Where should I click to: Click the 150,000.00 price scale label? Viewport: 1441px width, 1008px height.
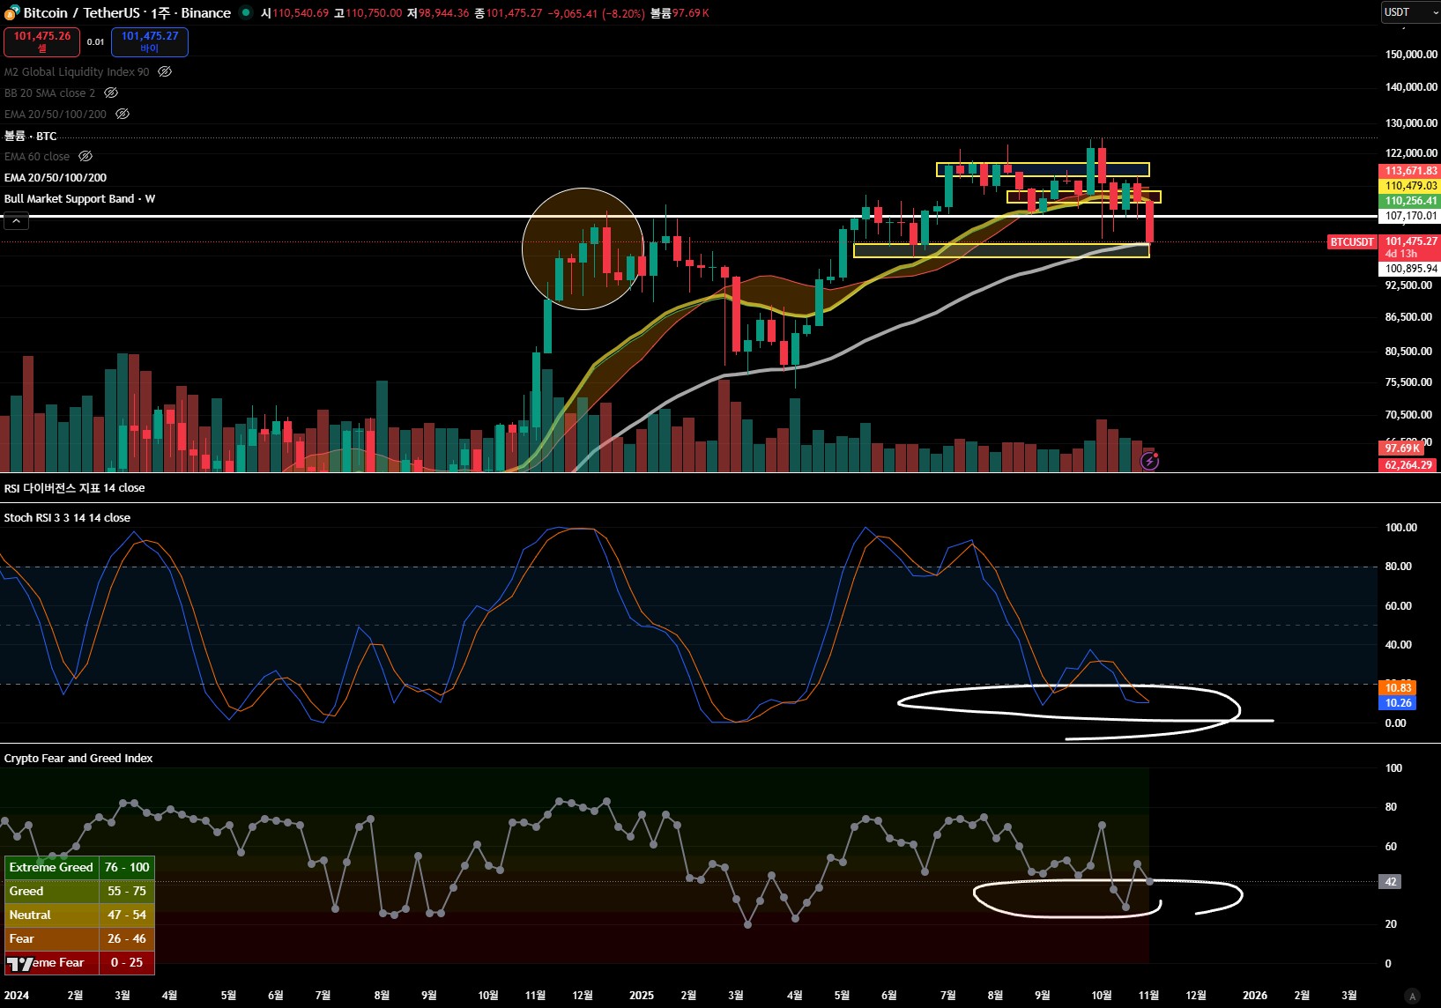pos(1411,55)
